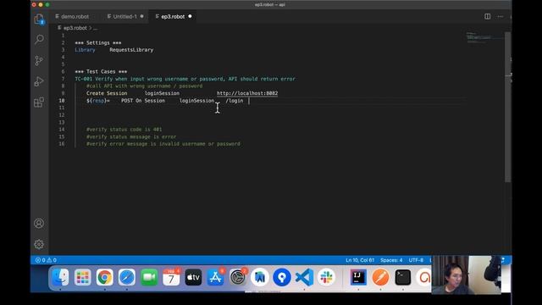
Task: Open Visual Studio Code from the dock
Action: [x=304, y=277]
